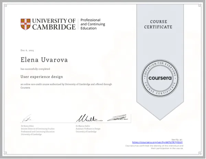Click the COURSE CERTIFICATE heading
The image size is (206, 159).
(x=158, y=24)
